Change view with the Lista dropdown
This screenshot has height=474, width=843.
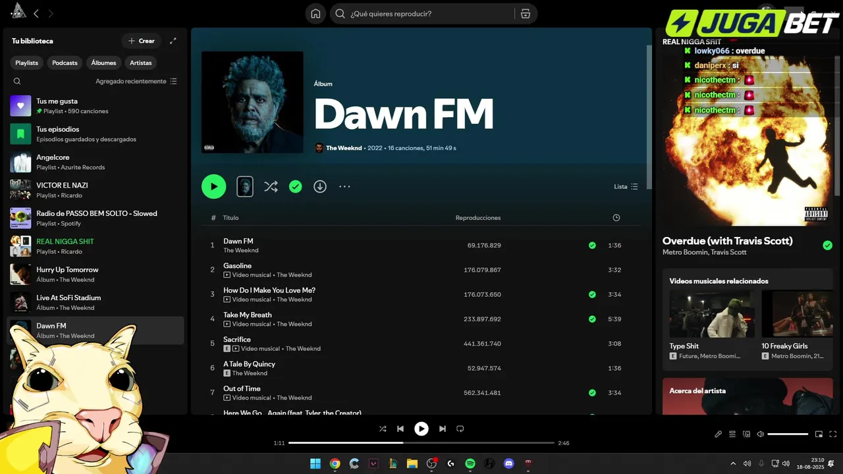[626, 187]
